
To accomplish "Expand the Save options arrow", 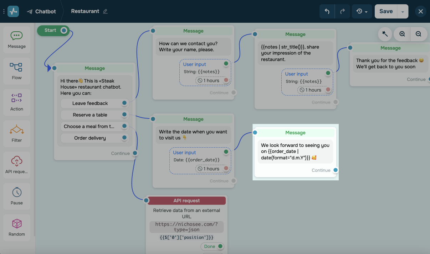I will pyautogui.click(x=403, y=11).
